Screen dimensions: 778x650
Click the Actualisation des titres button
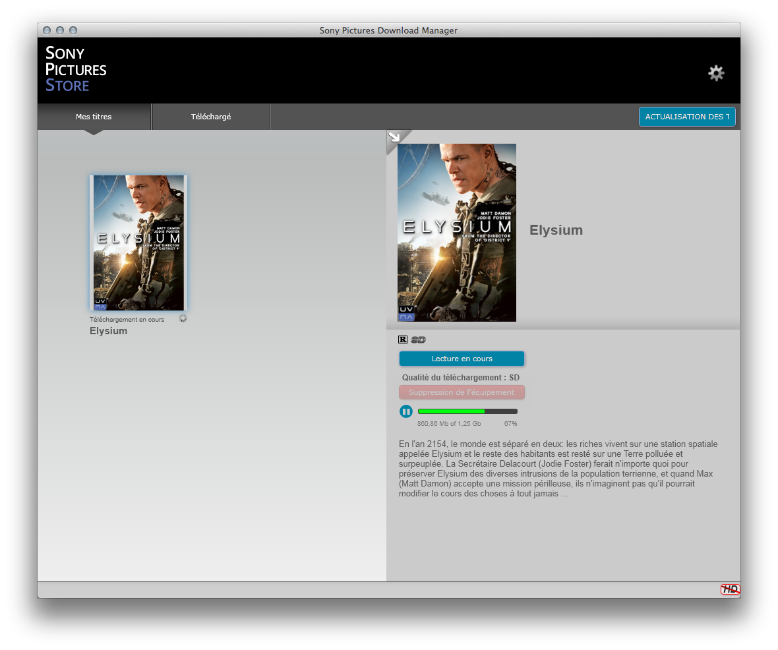tap(687, 117)
